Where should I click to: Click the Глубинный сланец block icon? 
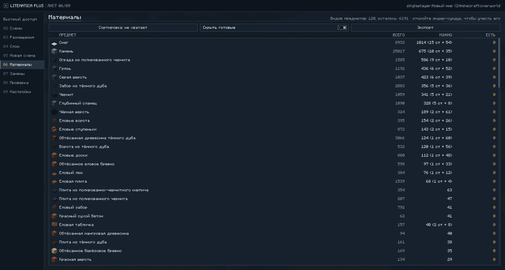tap(54, 104)
